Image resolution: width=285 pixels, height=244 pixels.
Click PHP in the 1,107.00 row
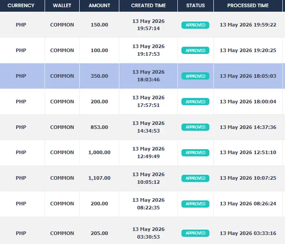pos(21,178)
